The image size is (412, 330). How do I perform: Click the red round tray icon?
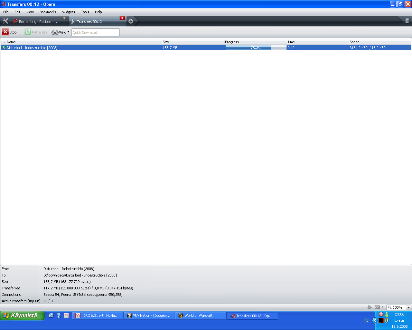[381, 314]
